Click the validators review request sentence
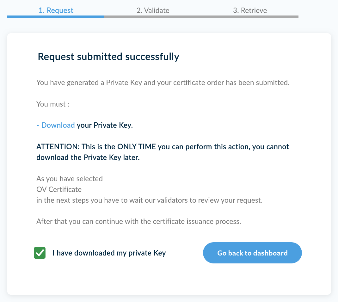The image size is (338, 302). [149, 200]
